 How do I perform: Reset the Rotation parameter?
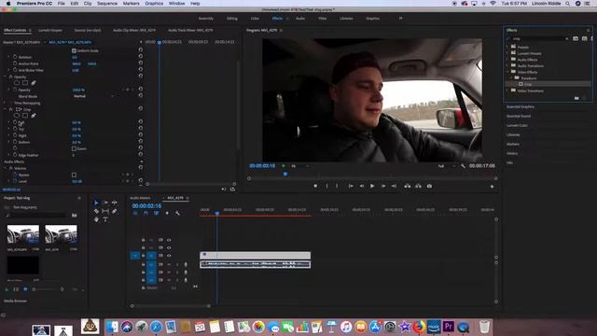point(141,56)
